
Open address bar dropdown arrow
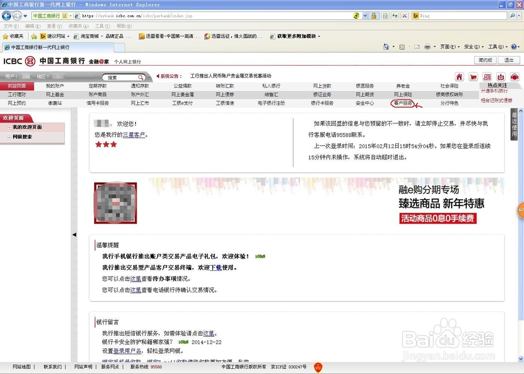pos(365,16)
